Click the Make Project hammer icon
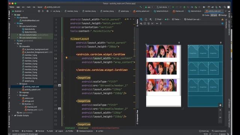Image resolution: width=240 pixels, height=135 pixels. pyautogui.click(x=141, y=7)
